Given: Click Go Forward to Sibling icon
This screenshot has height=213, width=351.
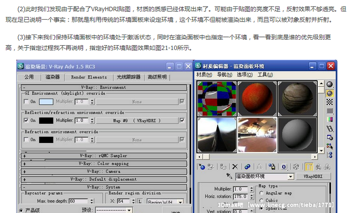Looking at the screenshot, I should pyautogui.click(x=327, y=167).
